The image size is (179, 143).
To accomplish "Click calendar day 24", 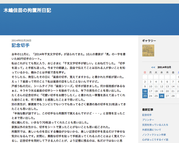I will point(151,96).
